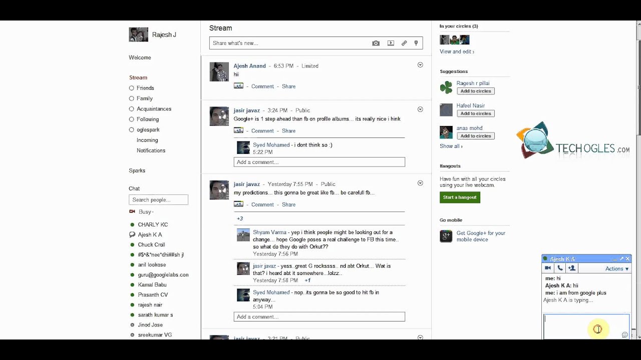Select the oglespark circle radio
This screenshot has width=641, height=360.
pos(132,129)
